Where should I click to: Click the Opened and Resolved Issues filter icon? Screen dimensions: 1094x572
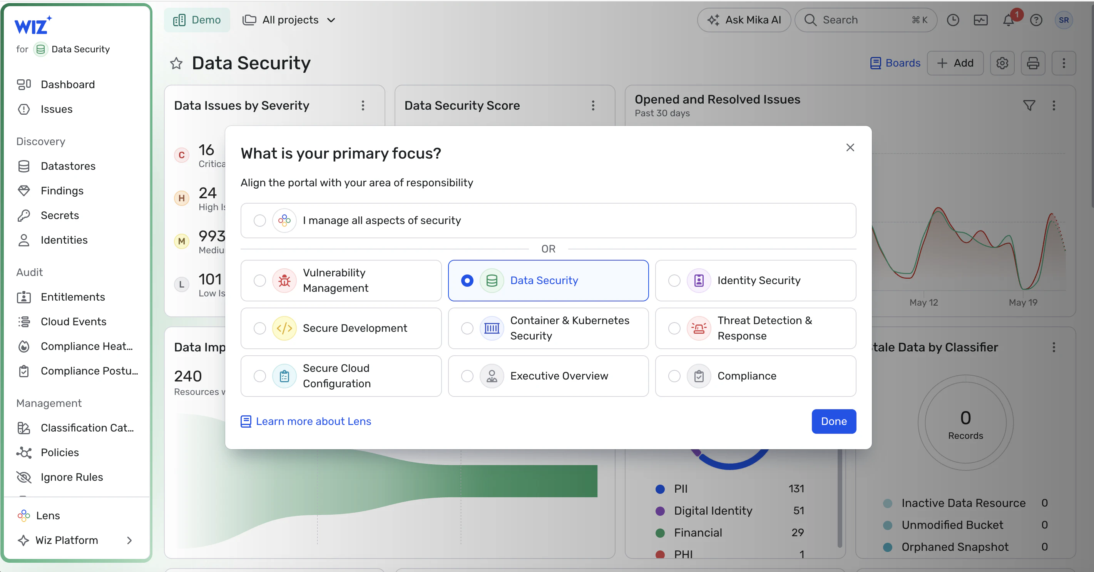coord(1029,105)
